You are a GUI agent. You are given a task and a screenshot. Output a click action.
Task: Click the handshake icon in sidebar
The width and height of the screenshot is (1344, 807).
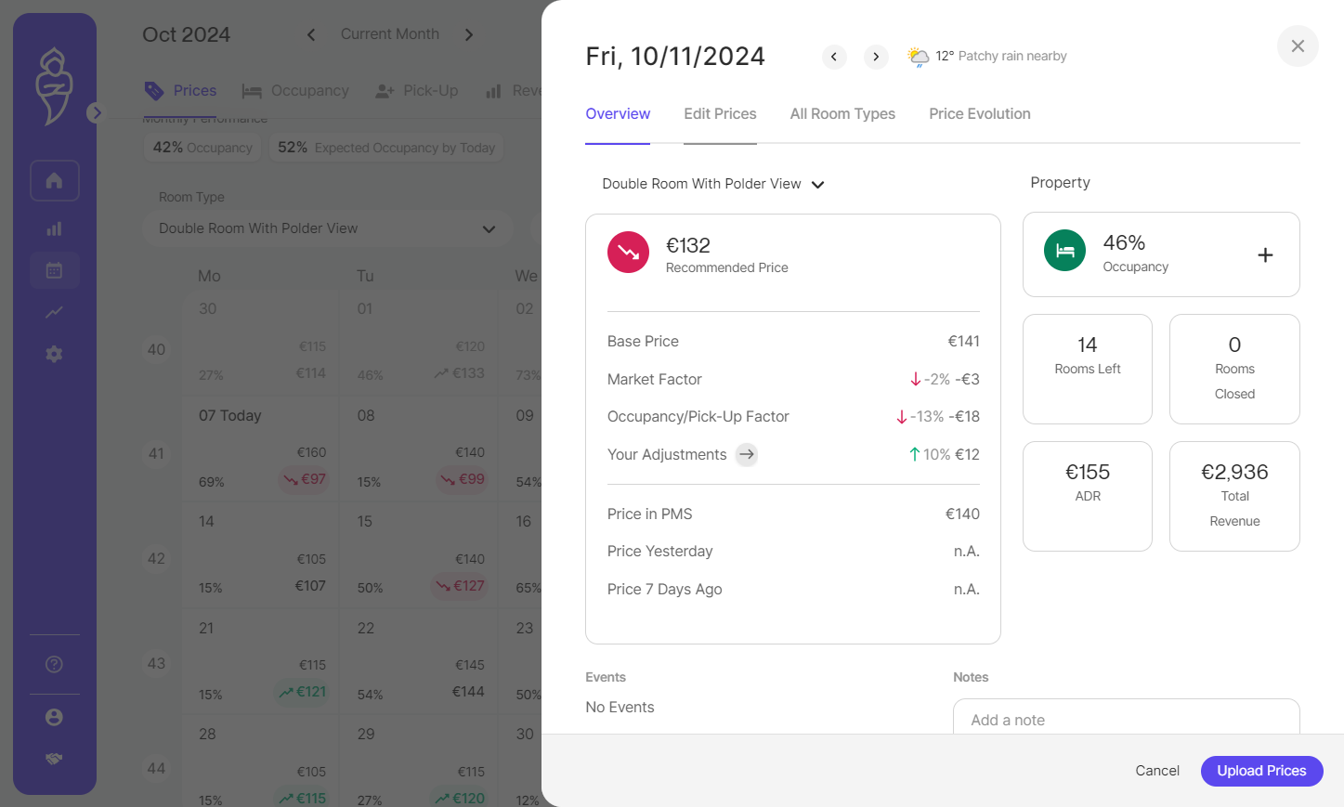coord(54,759)
